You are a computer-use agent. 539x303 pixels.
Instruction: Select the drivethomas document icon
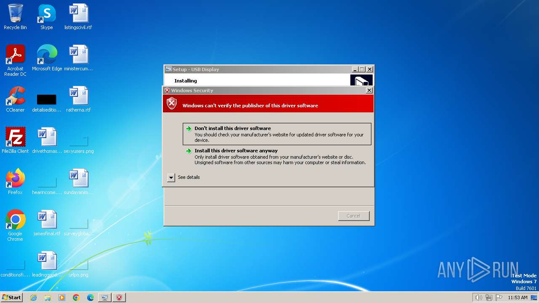pyautogui.click(x=47, y=140)
